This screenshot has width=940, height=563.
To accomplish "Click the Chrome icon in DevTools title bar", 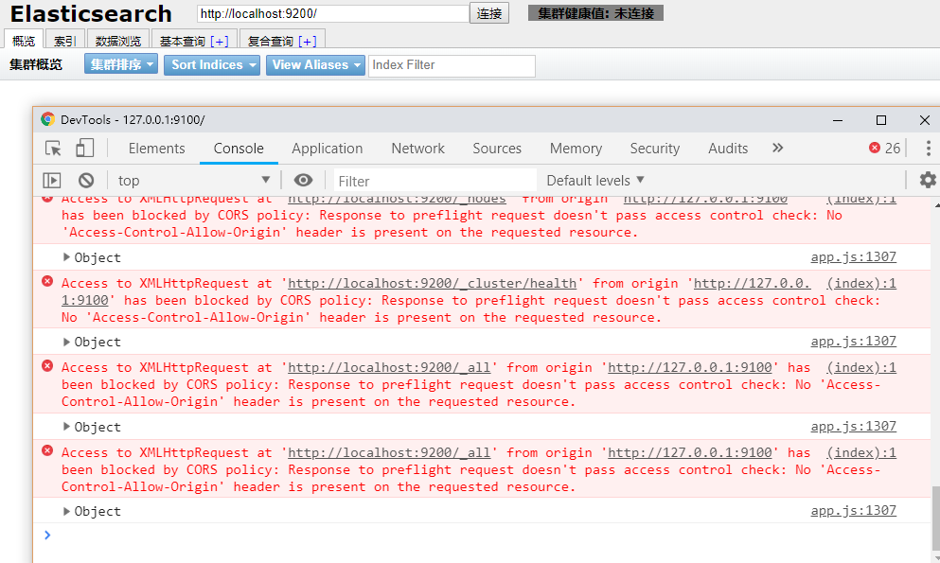I will click(x=48, y=119).
